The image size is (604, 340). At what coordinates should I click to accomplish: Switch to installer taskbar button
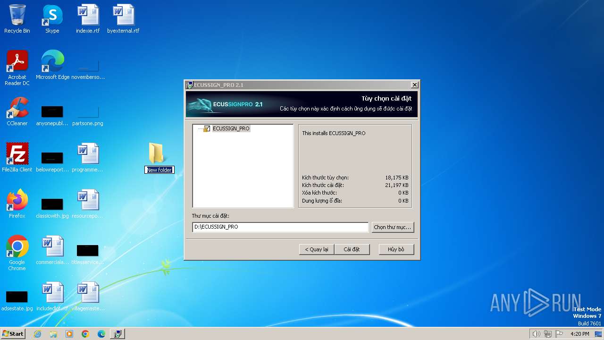117,334
